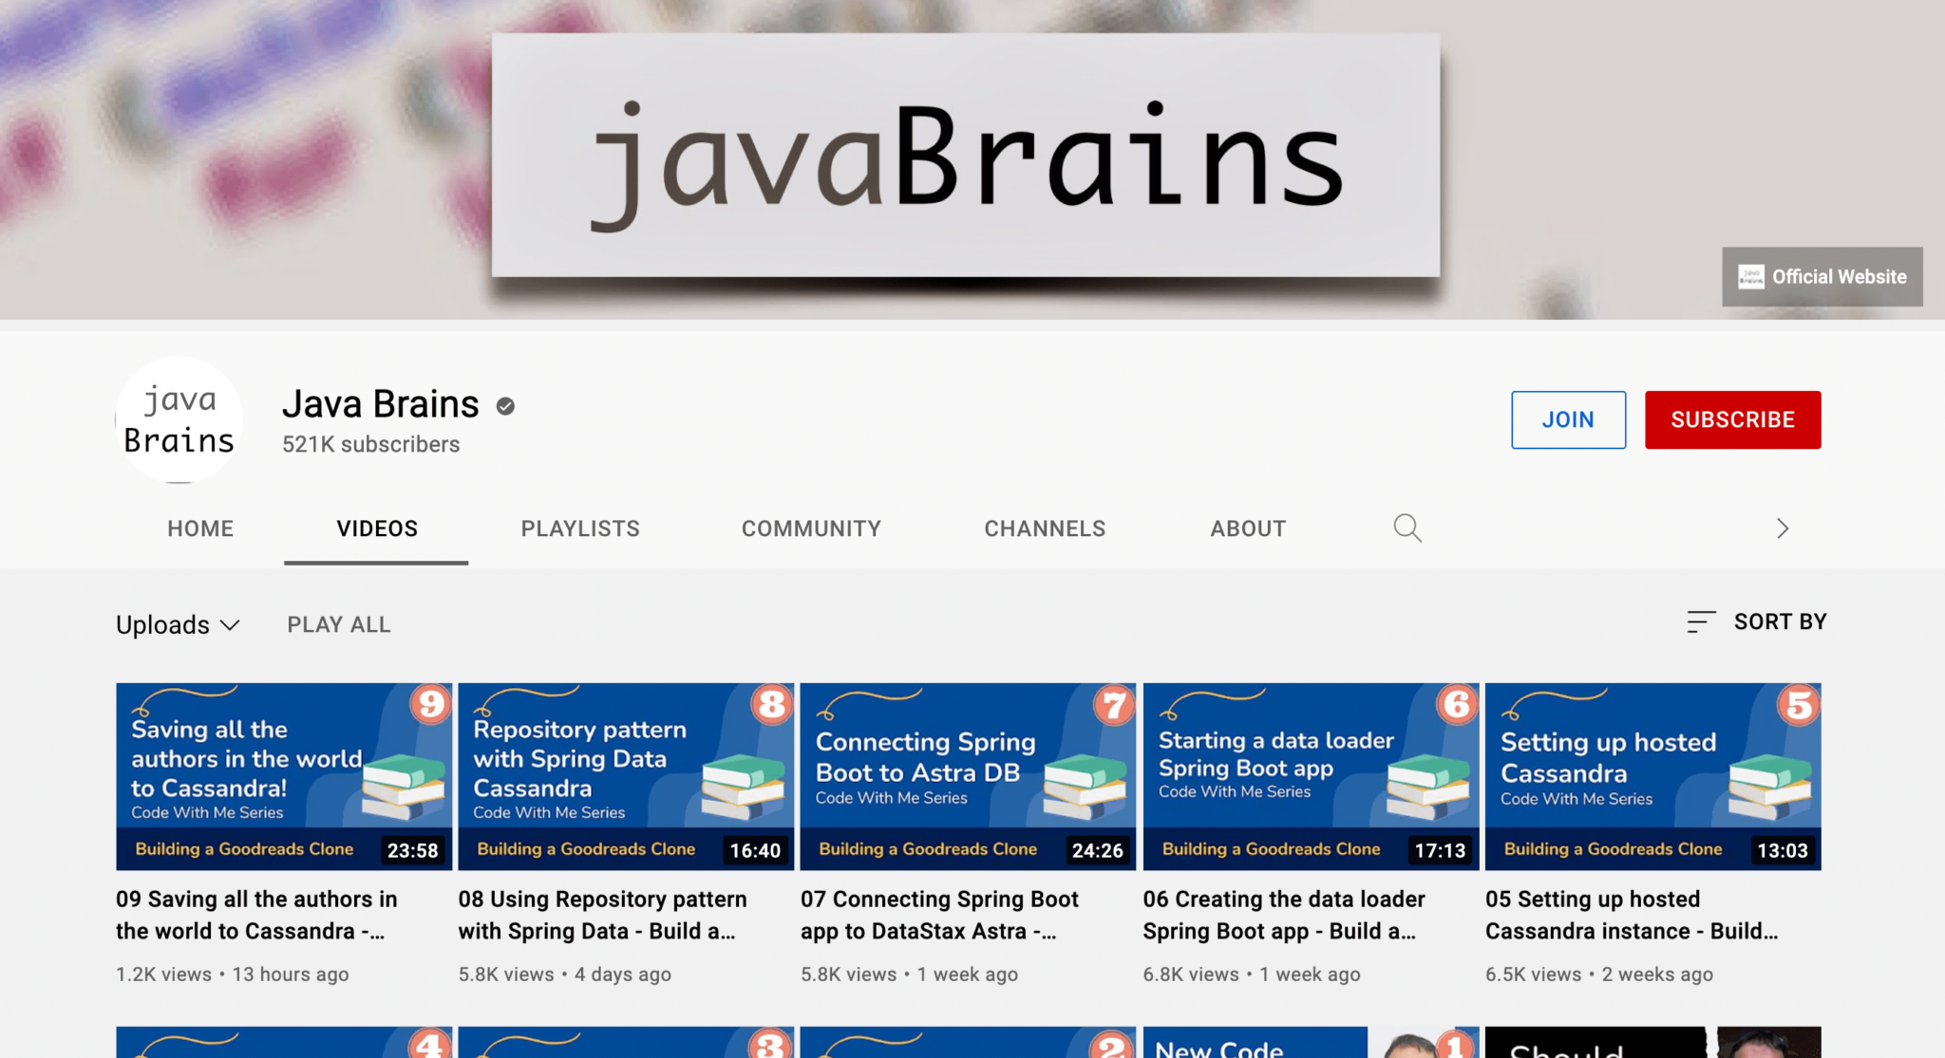Click the right chevron arrow in tab bar
Viewport: 1945px width, 1058px height.
tap(1782, 529)
